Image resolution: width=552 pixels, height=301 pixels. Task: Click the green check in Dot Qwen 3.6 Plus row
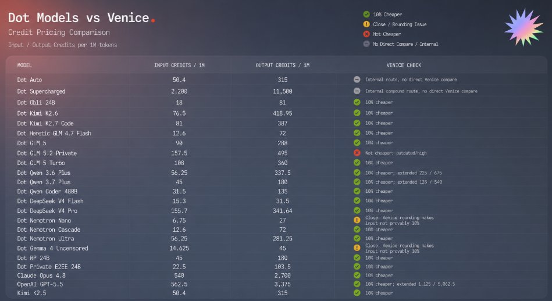357,173
